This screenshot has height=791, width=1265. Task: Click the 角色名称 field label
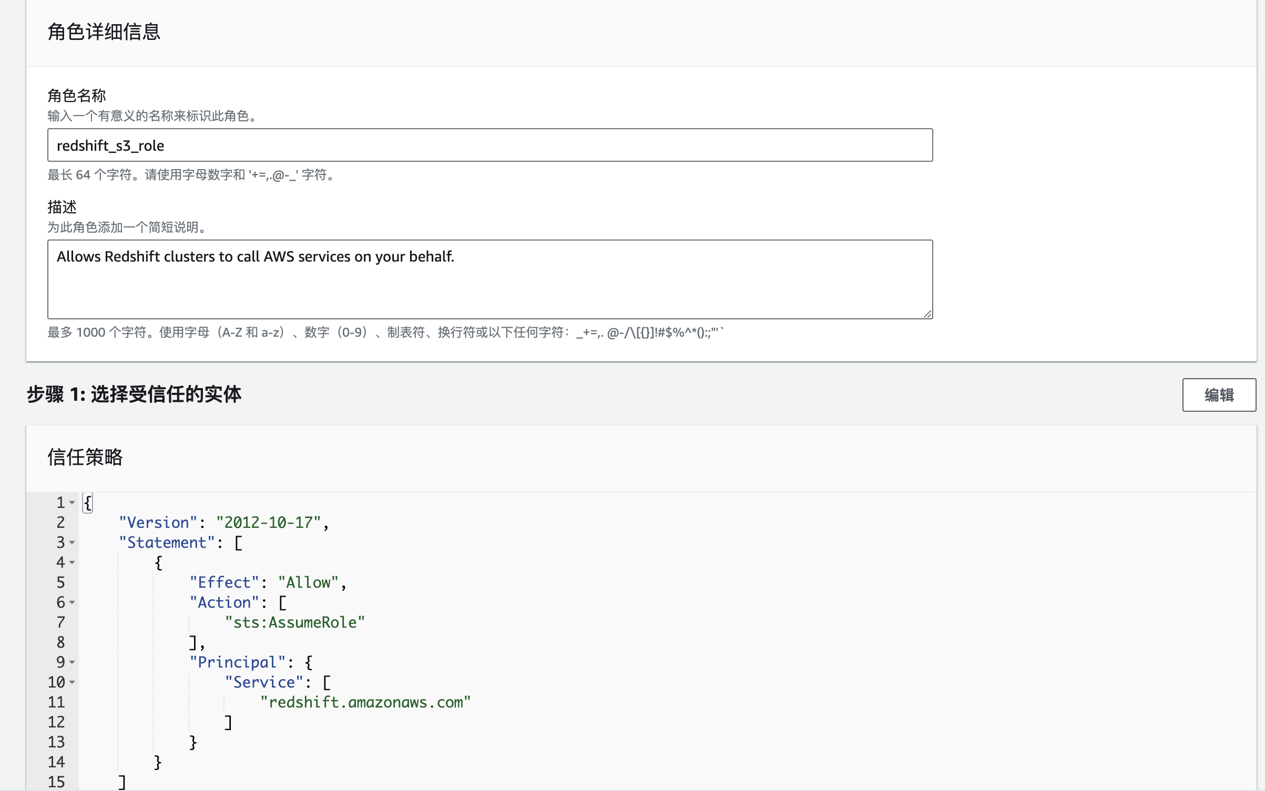(77, 95)
